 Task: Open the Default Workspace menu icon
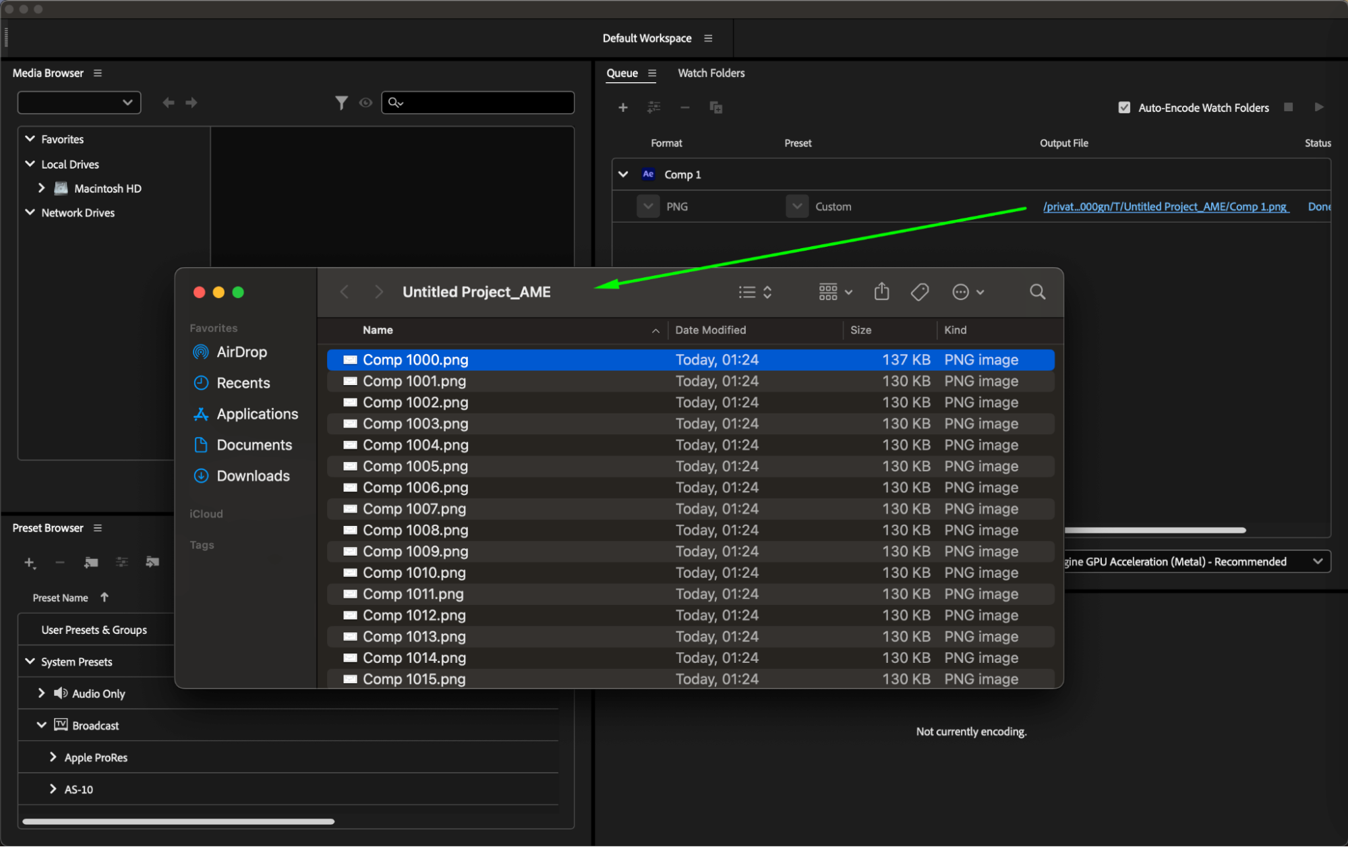pyautogui.click(x=708, y=38)
